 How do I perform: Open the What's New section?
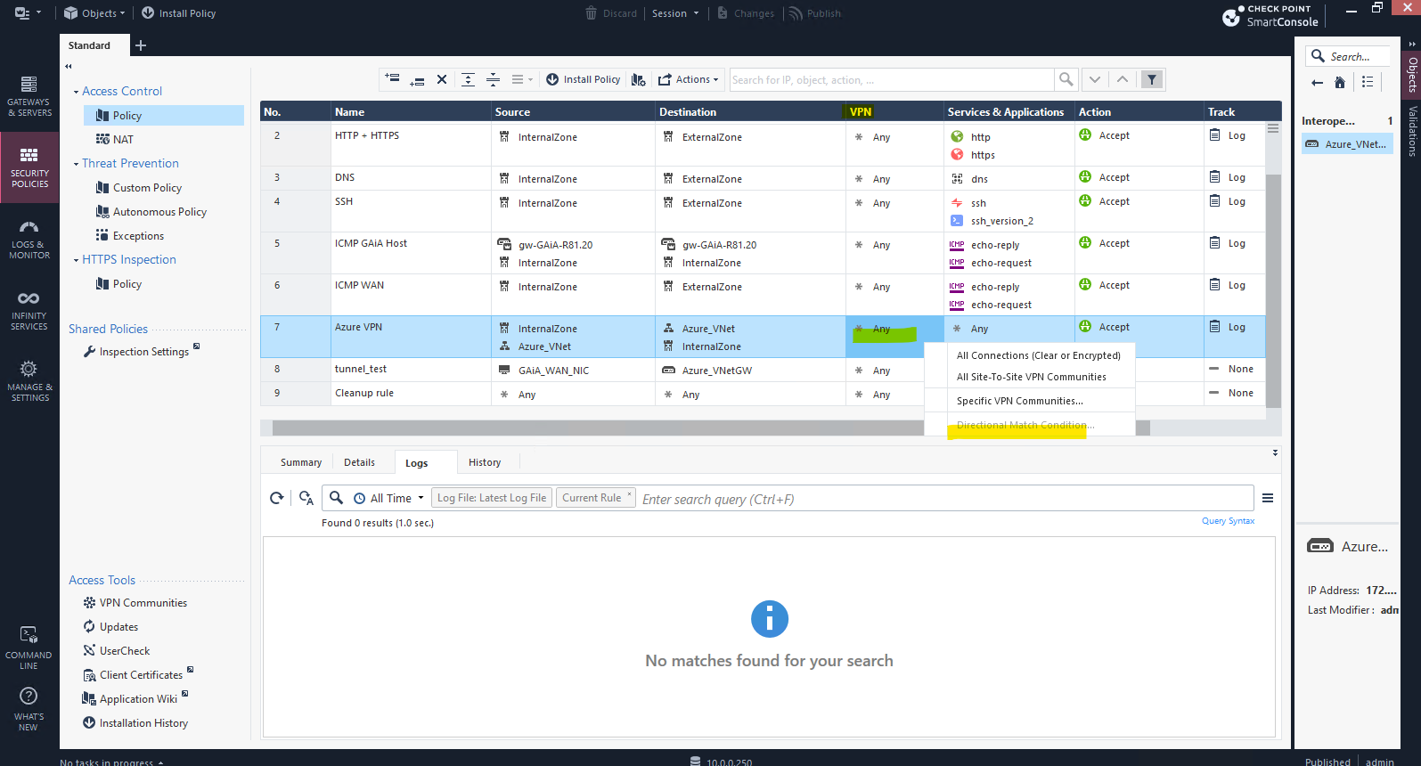point(29,710)
